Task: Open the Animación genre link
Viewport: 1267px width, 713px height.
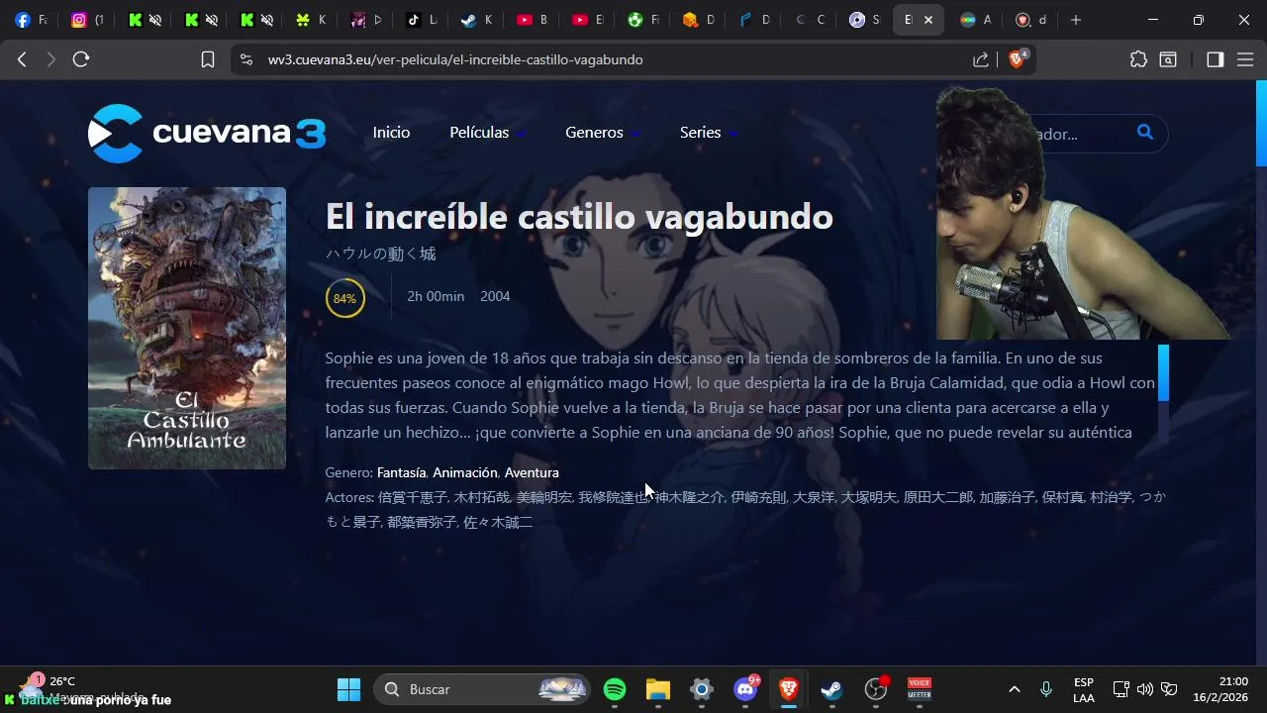Action: [465, 472]
